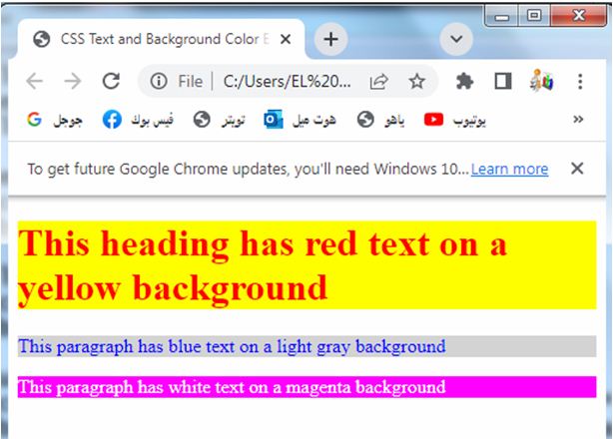Open the Yahoo bookmark (ياهو)
Screen dimensions: 613x439
tap(380, 120)
